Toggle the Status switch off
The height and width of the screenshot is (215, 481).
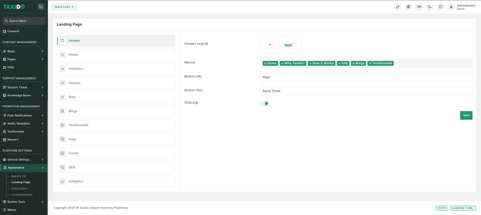264,104
